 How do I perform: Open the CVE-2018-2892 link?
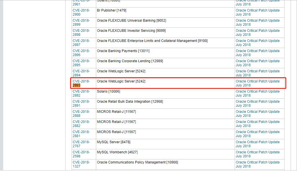pos(81,93)
